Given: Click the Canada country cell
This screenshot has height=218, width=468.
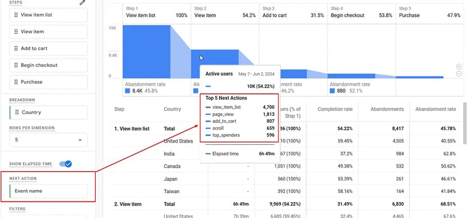Looking at the screenshot, I should coord(172,166).
